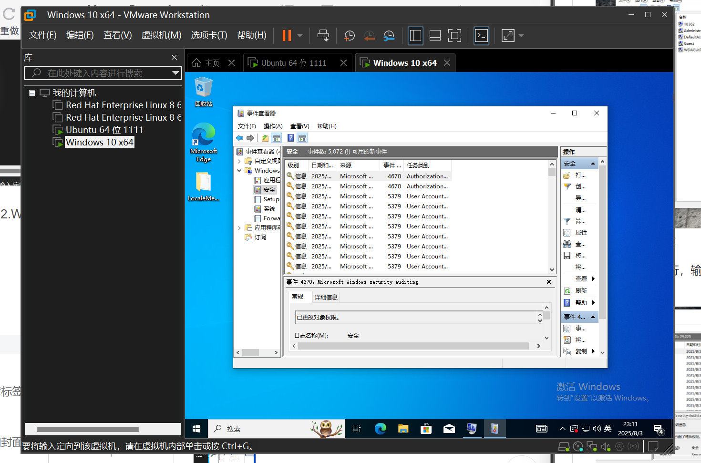Sort events by the 来源 column header
This screenshot has width=701, height=463.
click(358, 165)
